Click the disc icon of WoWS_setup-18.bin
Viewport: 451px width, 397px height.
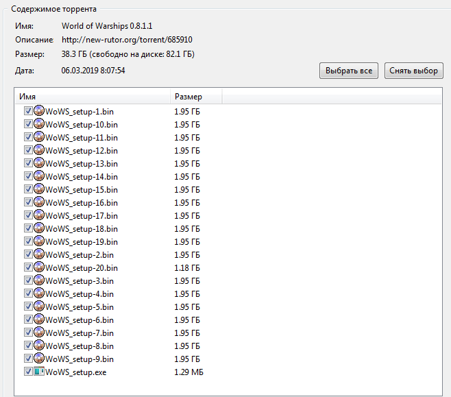point(39,228)
